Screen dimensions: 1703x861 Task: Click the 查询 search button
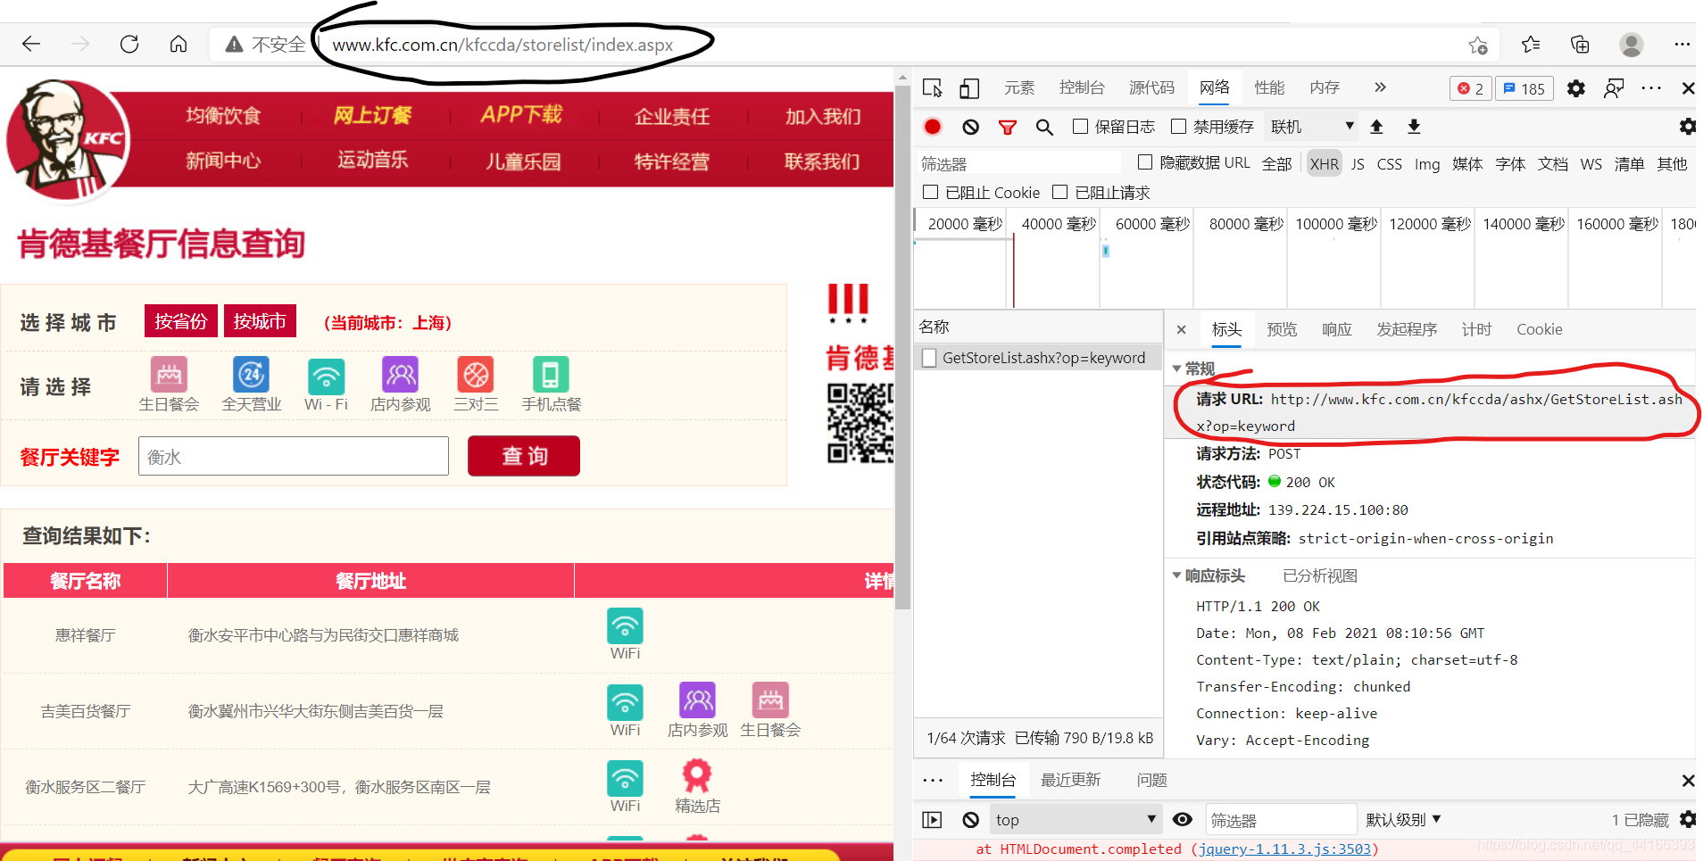pyautogui.click(x=524, y=456)
